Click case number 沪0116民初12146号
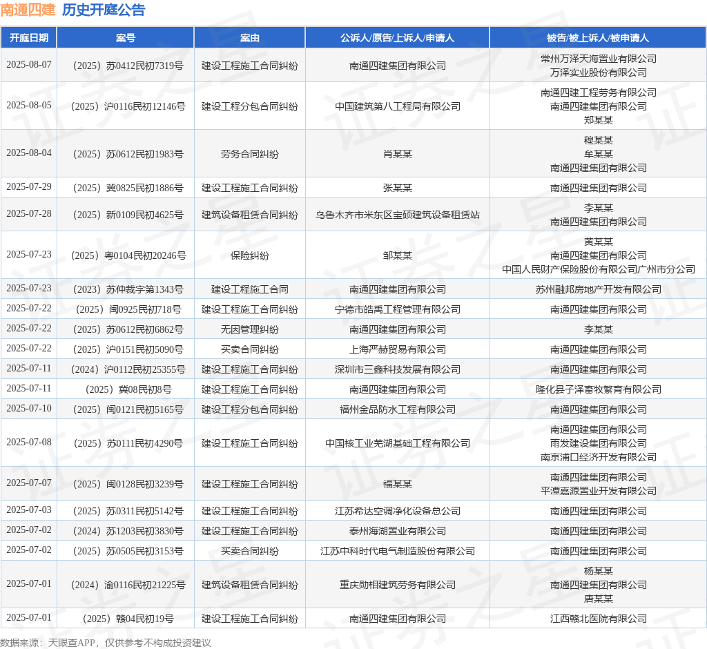The height and width of the screenshot is (649, 707). click(145, 106)
